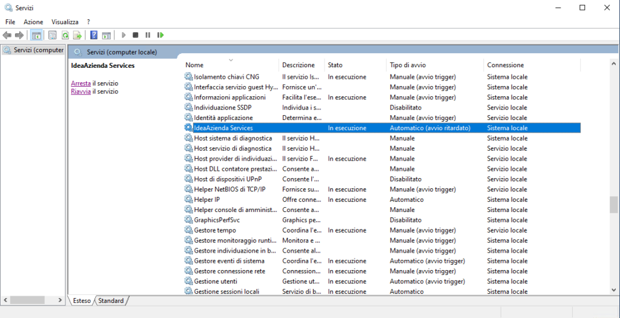Open the Azione menu
The height and width of the screenshot is (318, 620).
coord(33,22)
